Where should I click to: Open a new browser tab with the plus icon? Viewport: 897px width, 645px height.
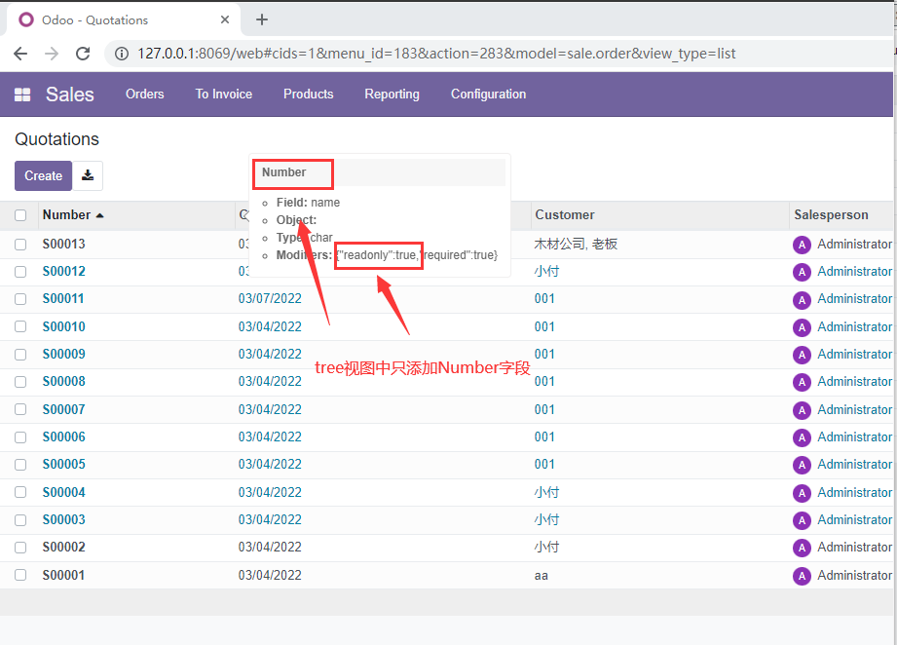261,19
